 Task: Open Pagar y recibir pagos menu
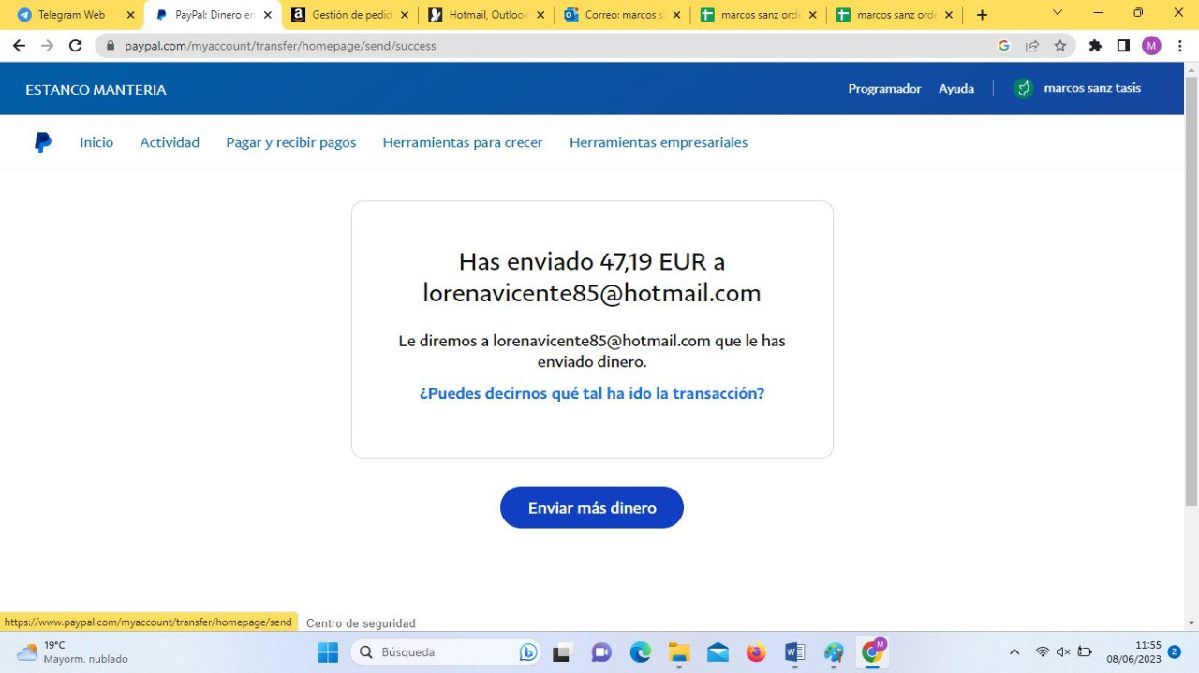(290, 142)
